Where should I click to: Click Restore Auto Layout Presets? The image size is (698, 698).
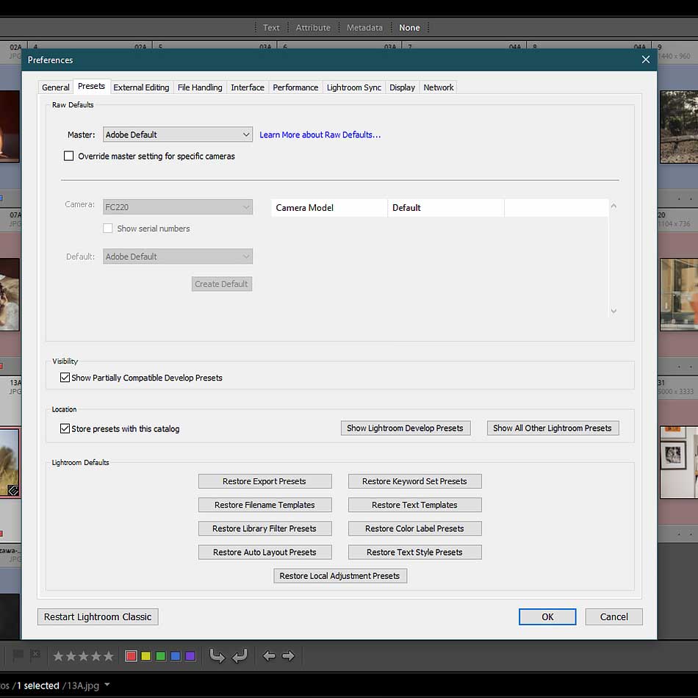pos(265,552)
